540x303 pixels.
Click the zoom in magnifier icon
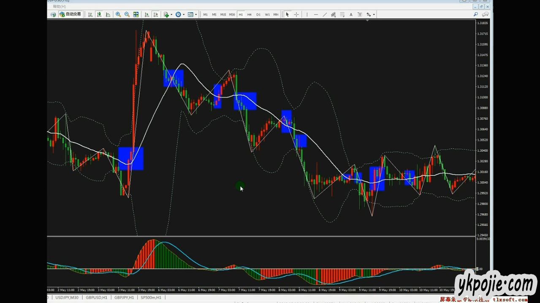pos(118,14)
